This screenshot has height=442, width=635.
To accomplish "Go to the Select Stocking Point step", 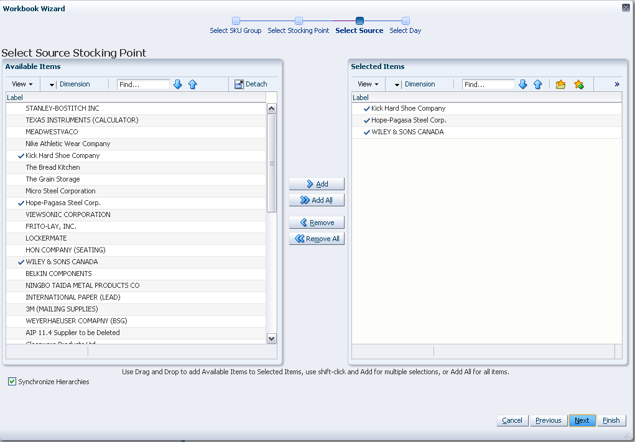I will [x=299, y=26].
